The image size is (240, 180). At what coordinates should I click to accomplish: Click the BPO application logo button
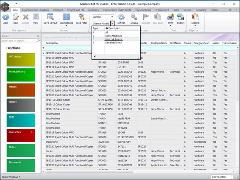5,7
